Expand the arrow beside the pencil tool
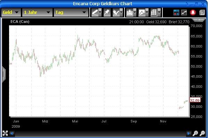This screenshot has height=138, width=208. tap(100, 12)
